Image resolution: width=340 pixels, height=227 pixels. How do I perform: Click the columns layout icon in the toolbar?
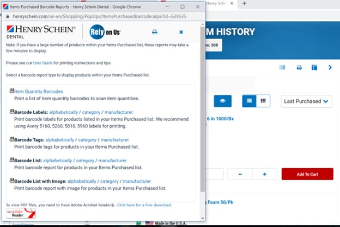[x=314, y=68]
